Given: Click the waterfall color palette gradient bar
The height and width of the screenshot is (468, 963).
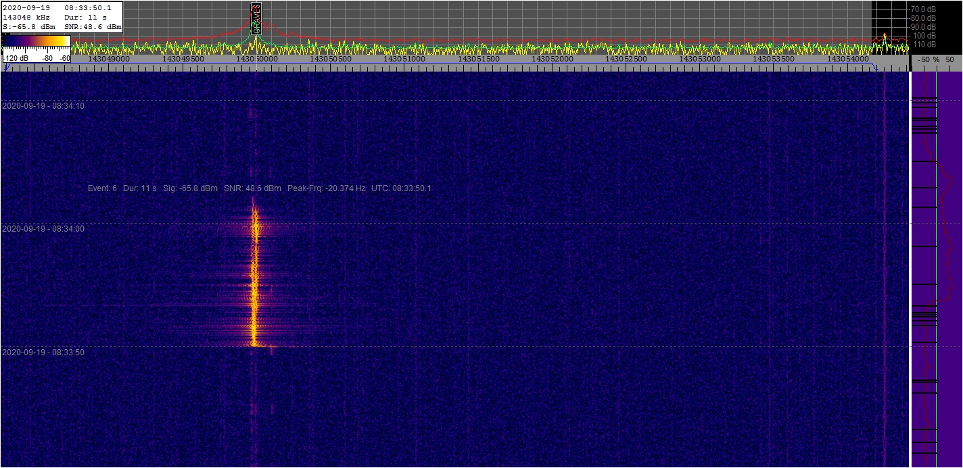Looking at the screenshot, I should tap(36, 42).
